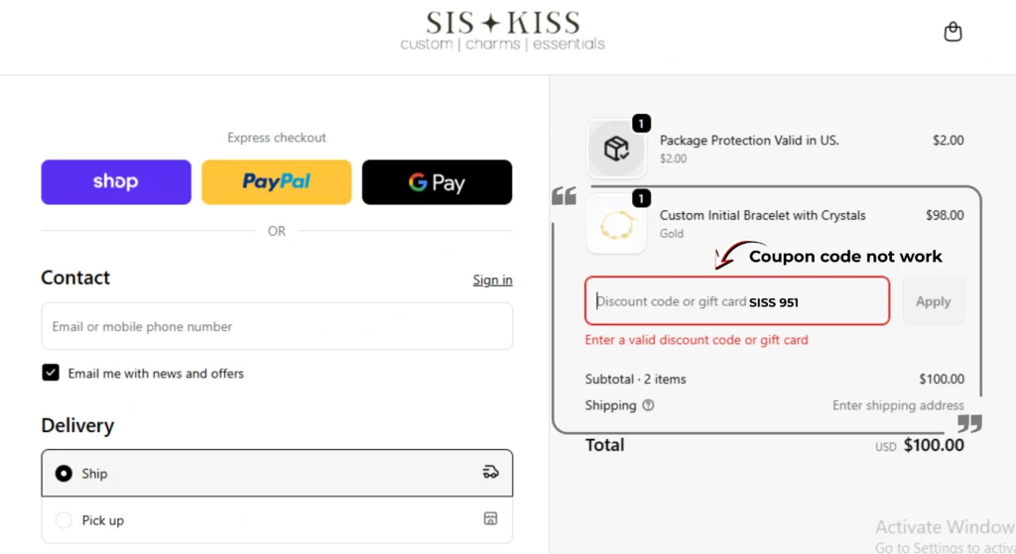This screenshot has height=554, width=1016.
Task: Uncheck Email me with news and offers
Action: click(x=51, y=373)
